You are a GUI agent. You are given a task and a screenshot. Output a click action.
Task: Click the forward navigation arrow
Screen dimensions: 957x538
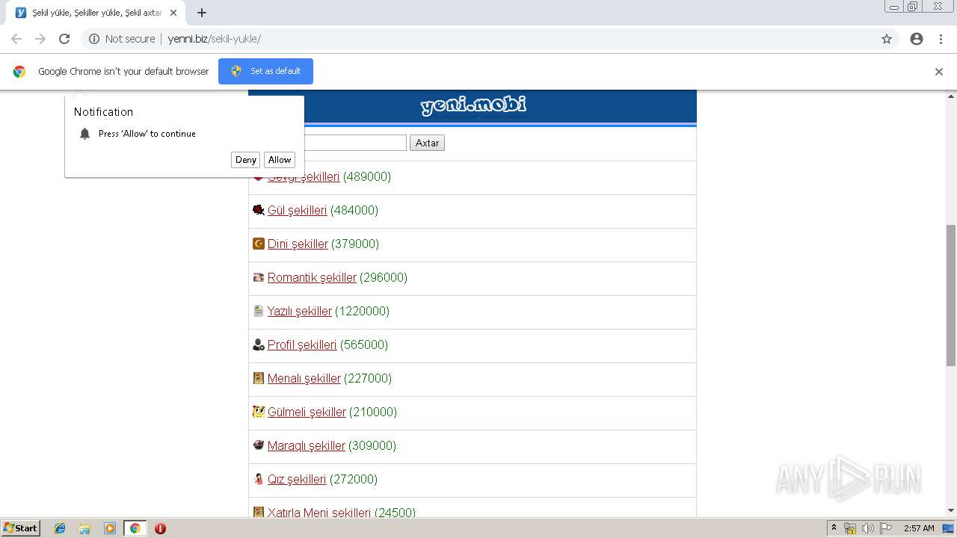click(40, 39)
